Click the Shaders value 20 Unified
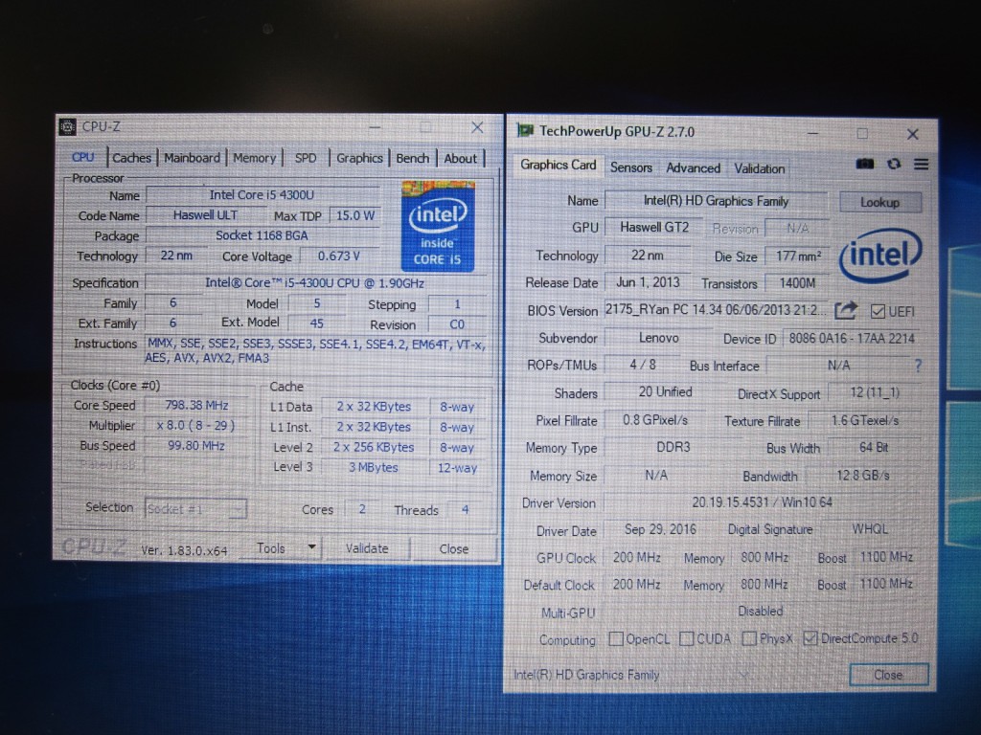This screenshot has height=735, width=981. pyautogui.click(x=665, y=391)
